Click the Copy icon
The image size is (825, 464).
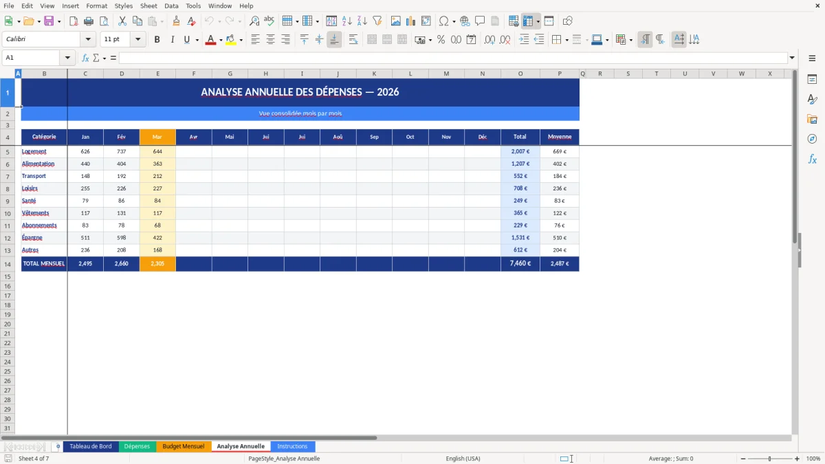(137, 21)
